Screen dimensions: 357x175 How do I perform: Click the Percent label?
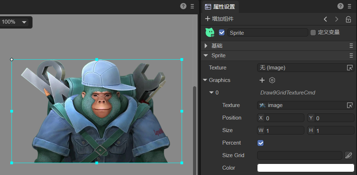tap(232, 143)
